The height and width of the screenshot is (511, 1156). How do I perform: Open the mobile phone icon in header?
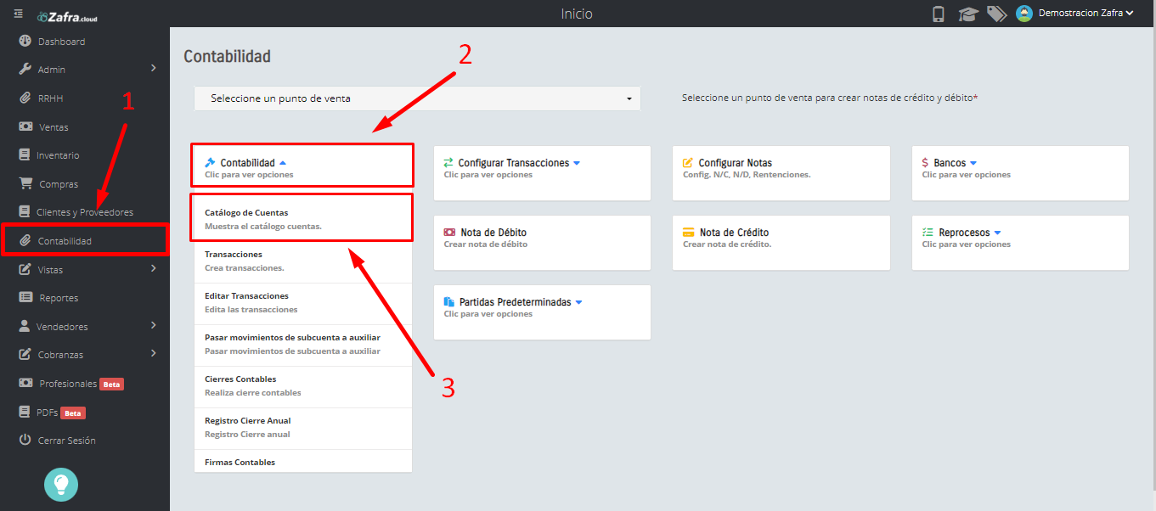point(939,14)
